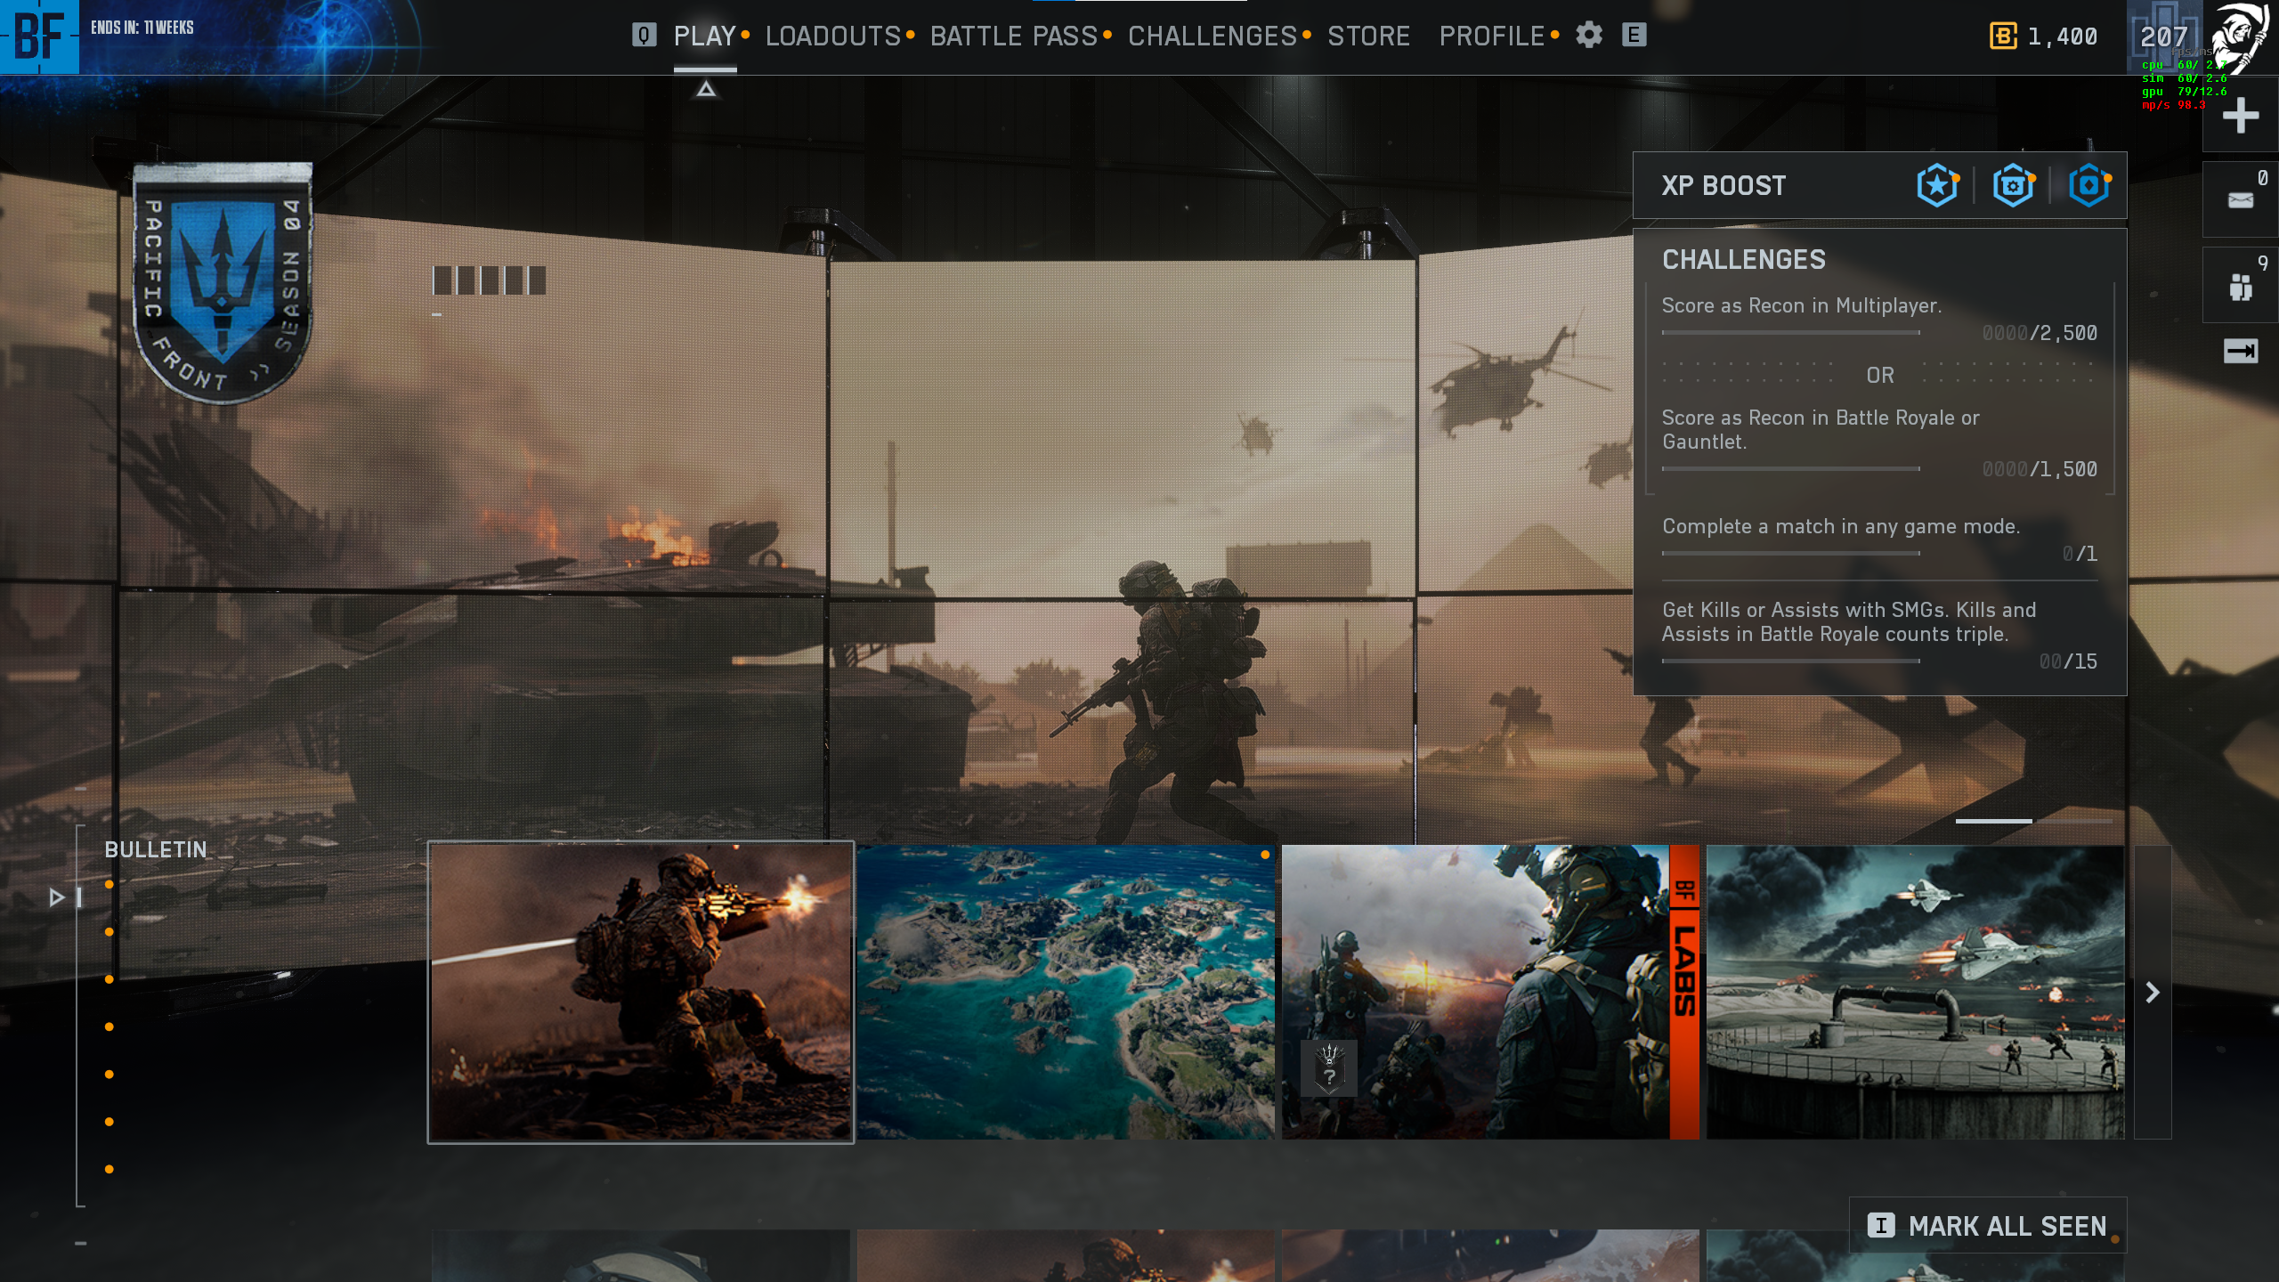
Task: Click MARK ALL SEEN button
Action: 1988,1226
